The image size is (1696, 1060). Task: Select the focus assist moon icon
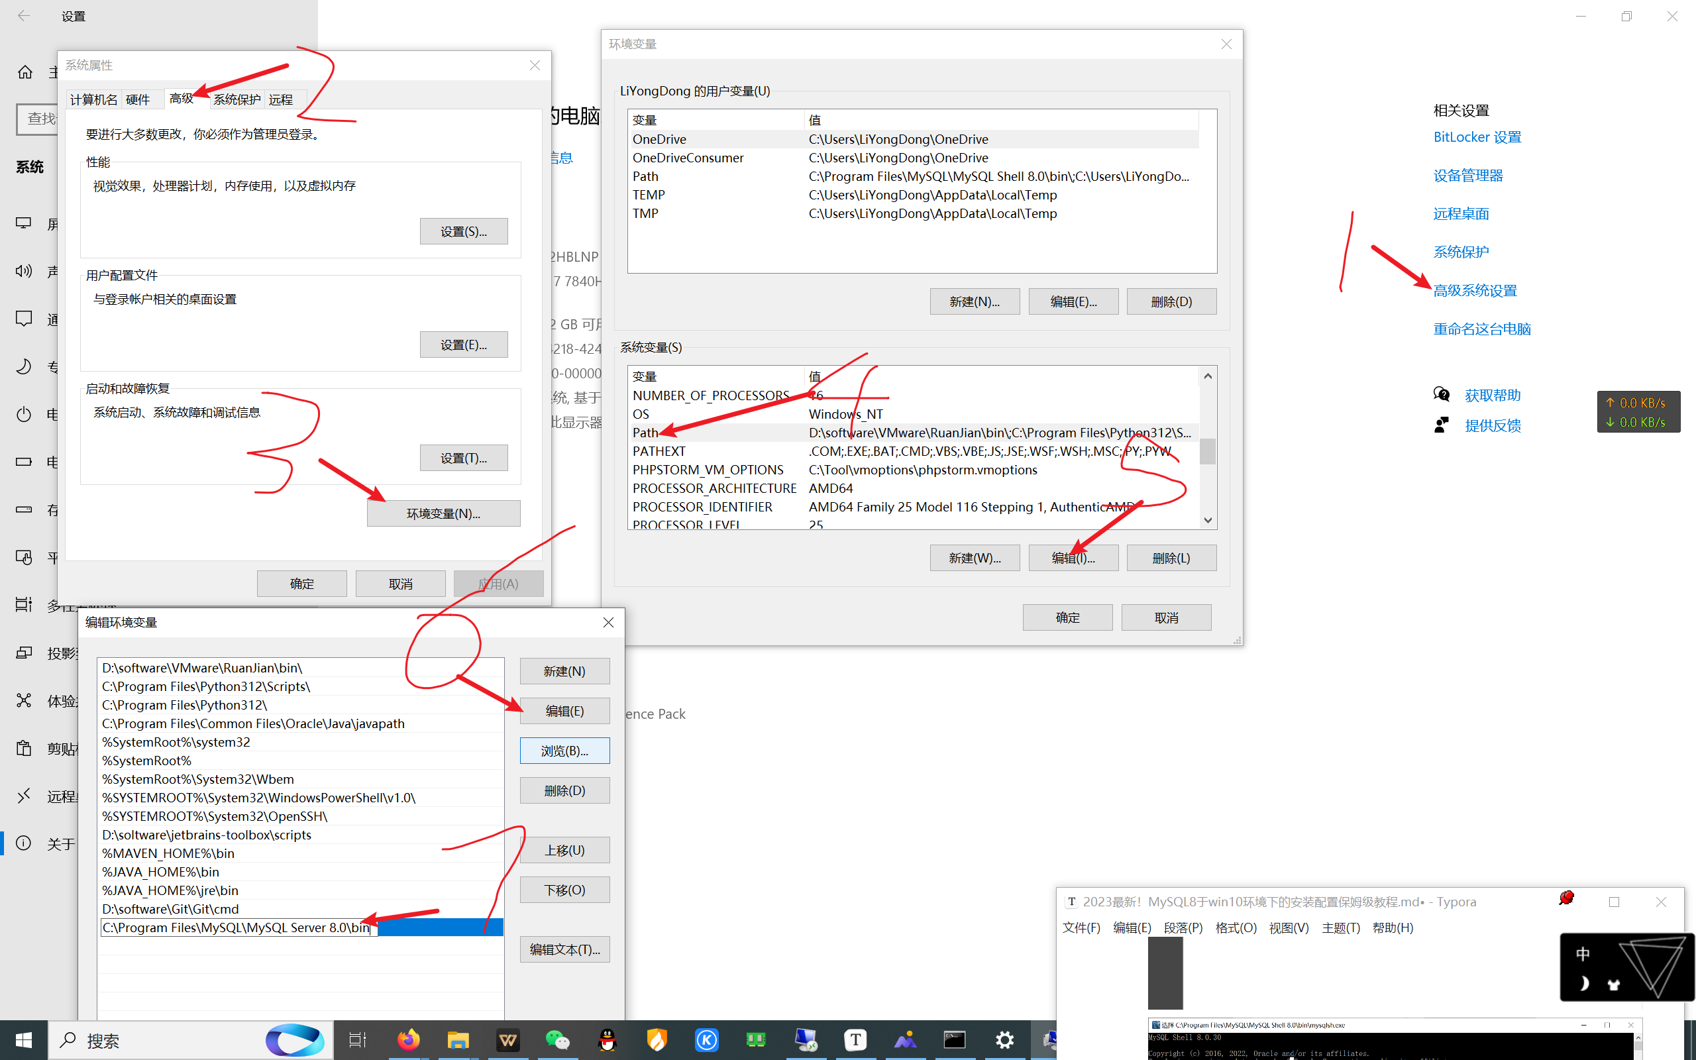click(x=24, y=366)
